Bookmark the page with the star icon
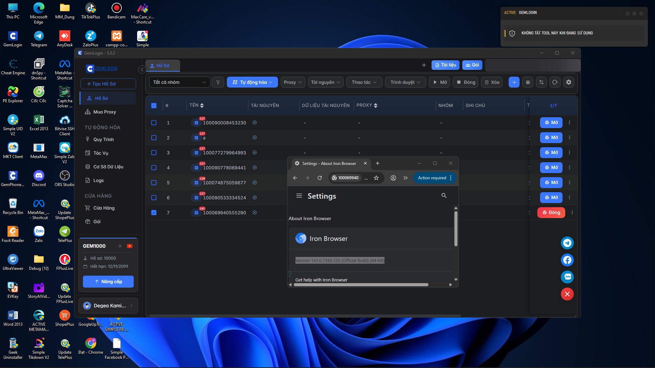The image size is (655, 368). point(376,178)
